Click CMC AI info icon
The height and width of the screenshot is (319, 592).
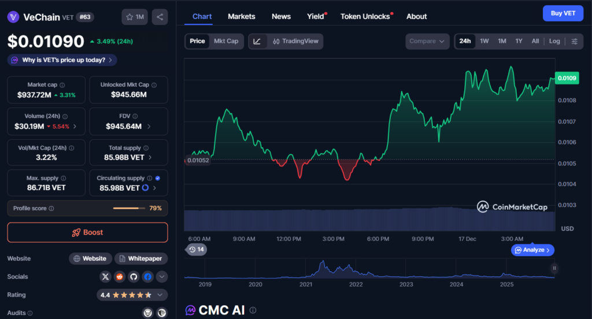tap(253, 310)
